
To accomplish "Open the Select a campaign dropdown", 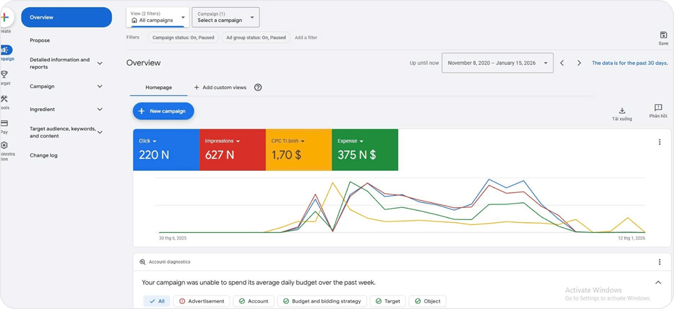I will (225, 18).
